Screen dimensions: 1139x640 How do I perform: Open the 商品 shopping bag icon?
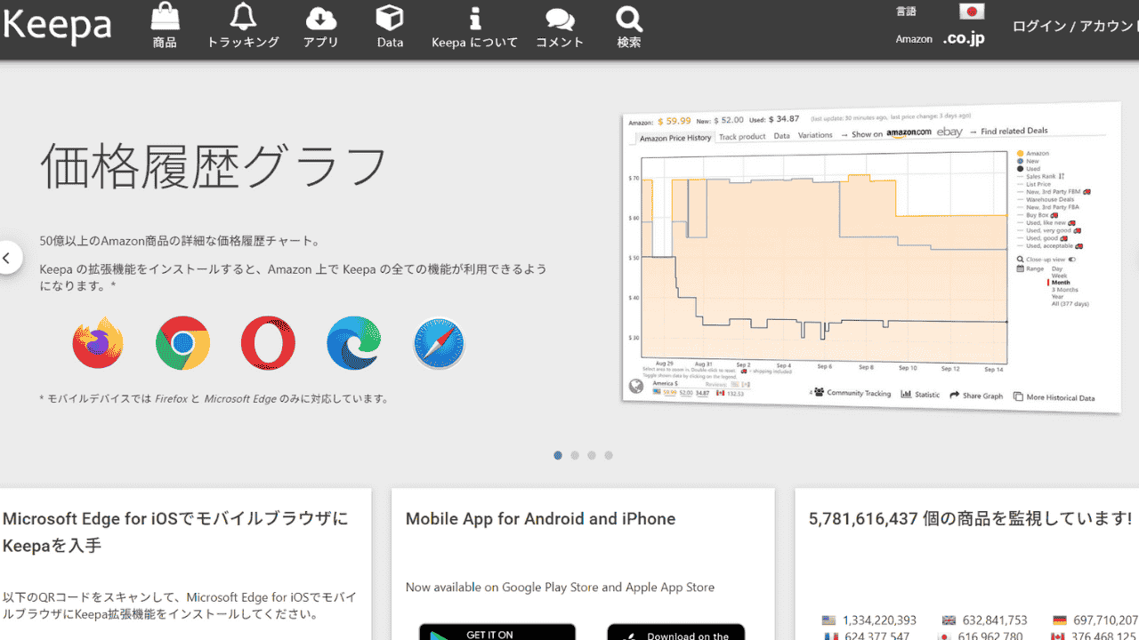pos(165,17)
